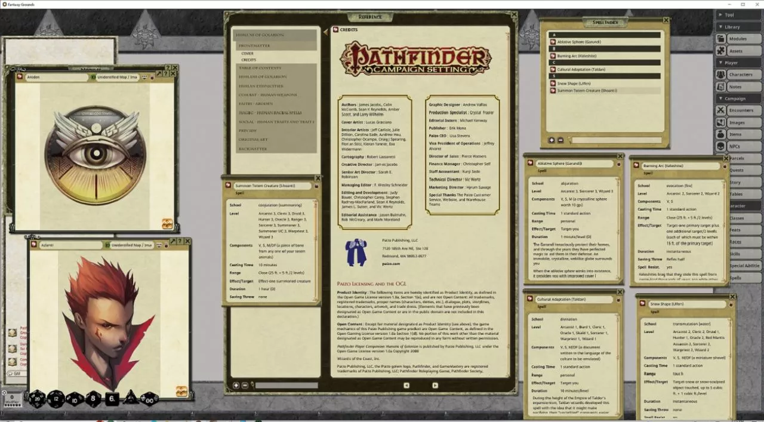The width and height of the screenshot is (764, 422).
Task: Select Combat - Human Weapons chapter
Action: pyautogui.click(x=275, y=95)
